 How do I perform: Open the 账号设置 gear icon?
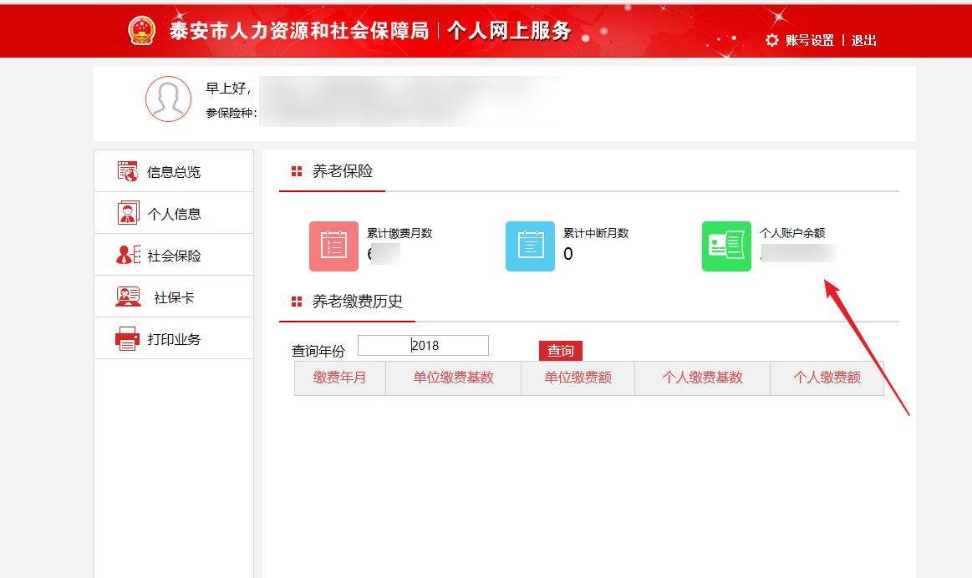click(x=771, y=39)
